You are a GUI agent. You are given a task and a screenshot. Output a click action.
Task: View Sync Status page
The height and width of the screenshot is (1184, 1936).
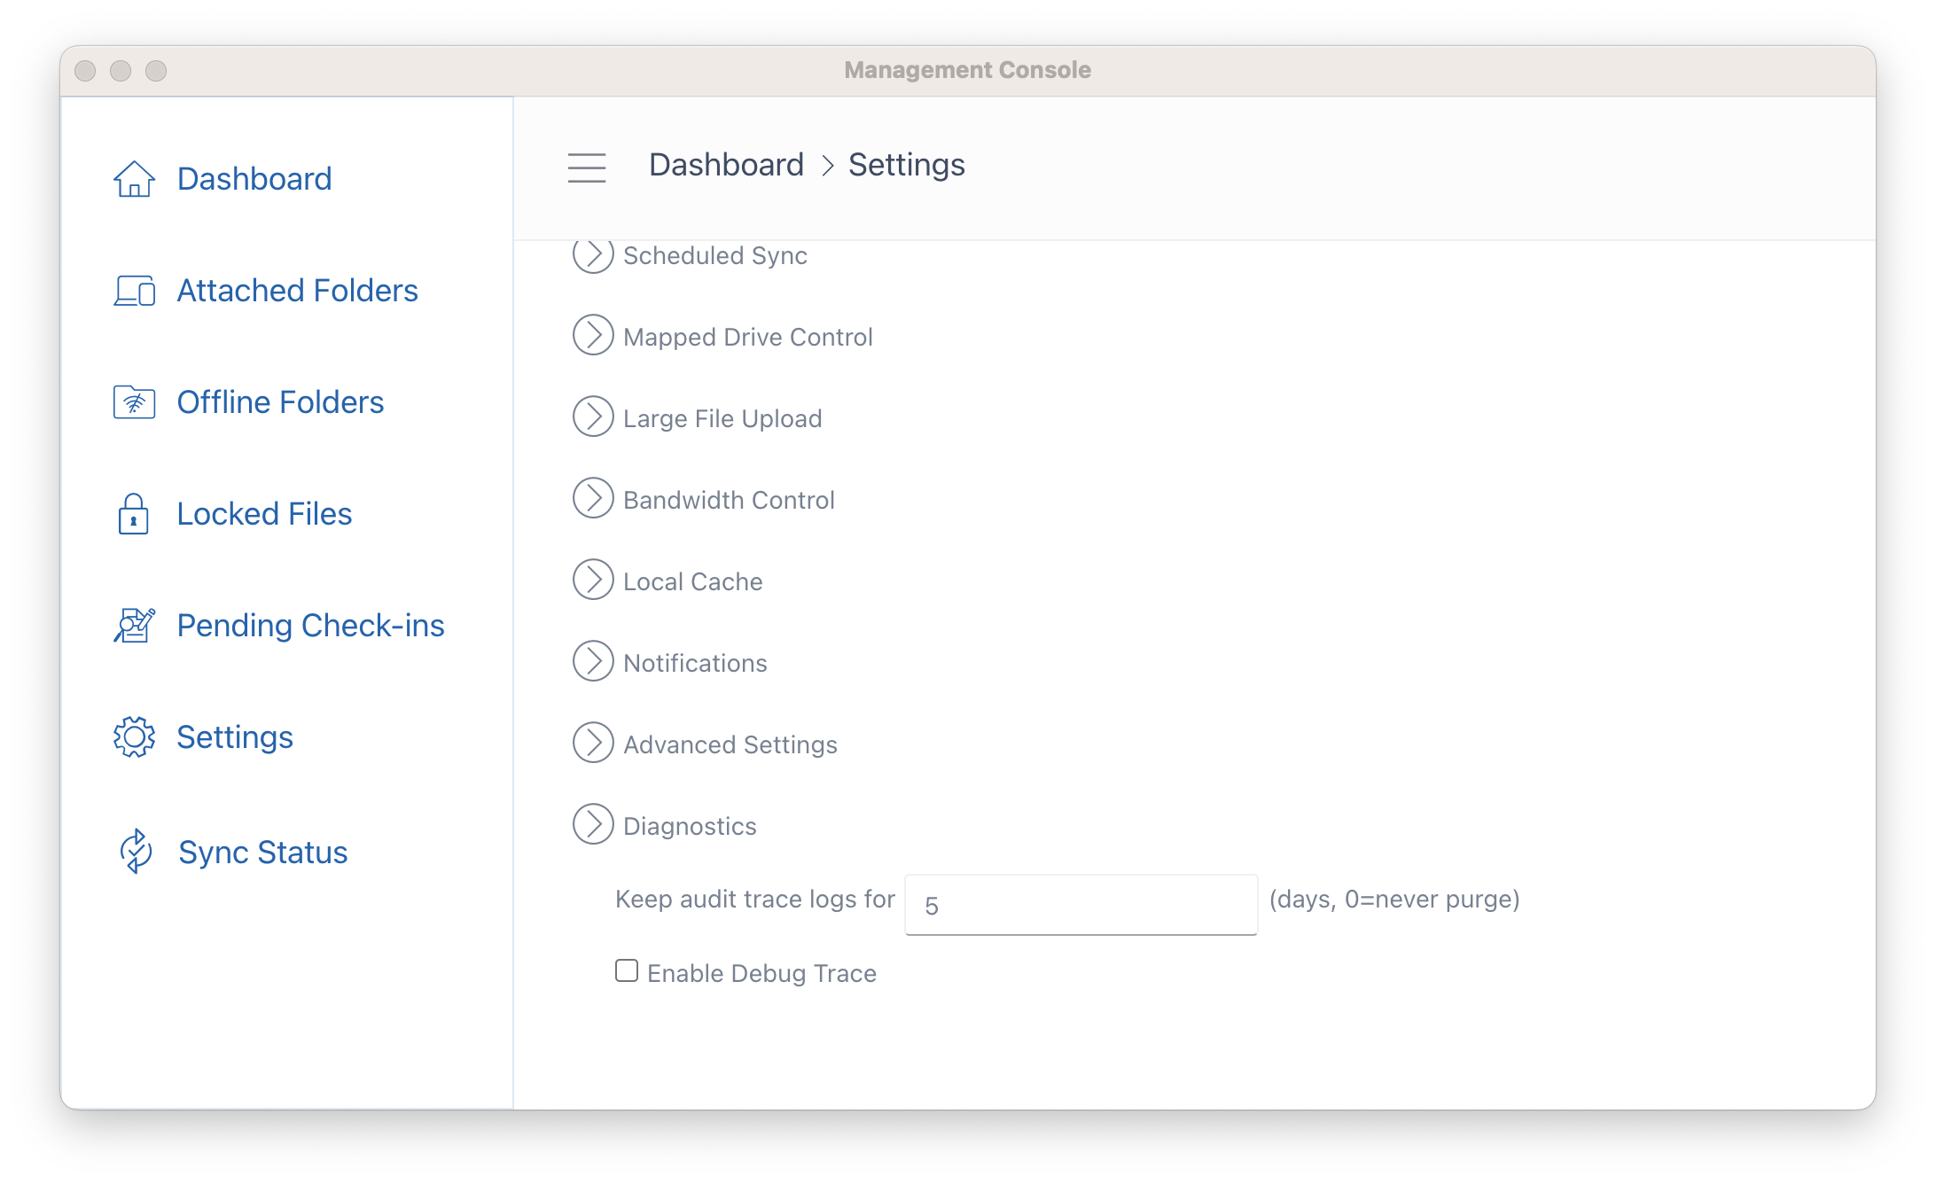click(x=263, y=853)
